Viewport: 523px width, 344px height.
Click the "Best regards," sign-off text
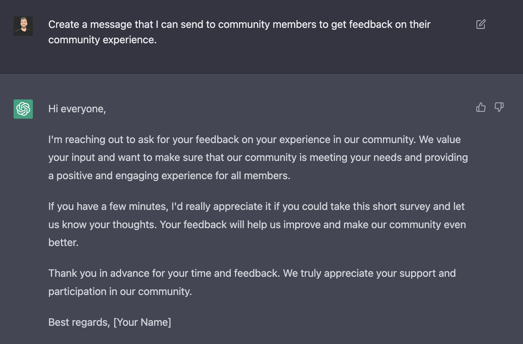[79, 322]
